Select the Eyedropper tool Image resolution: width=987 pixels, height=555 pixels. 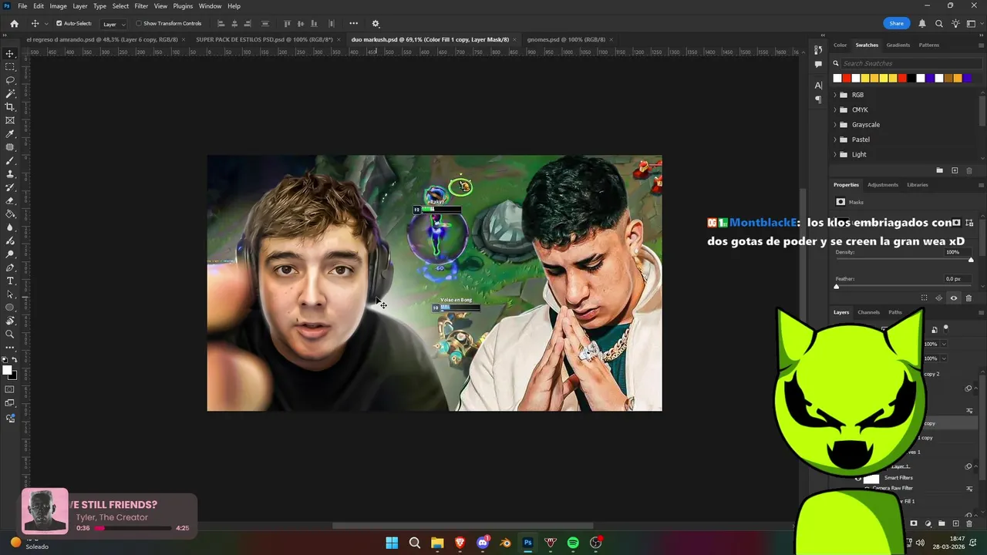tap(10, 134)
